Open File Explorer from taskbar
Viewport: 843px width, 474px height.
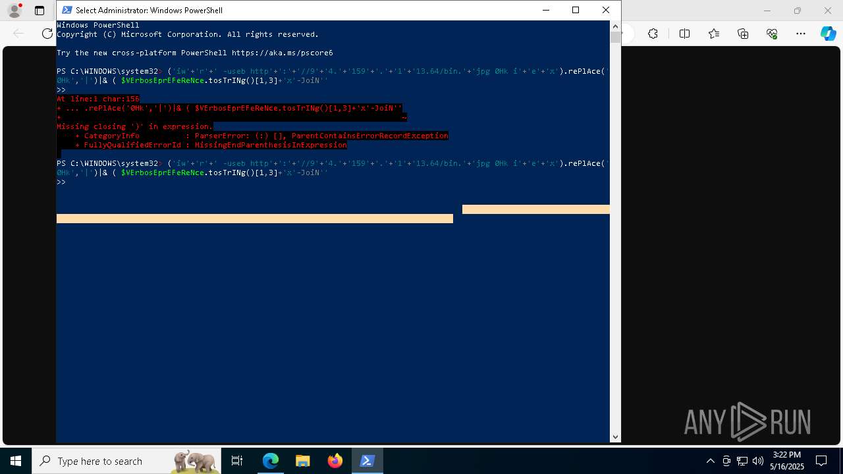pyautogui.click(x=303, y=461)
